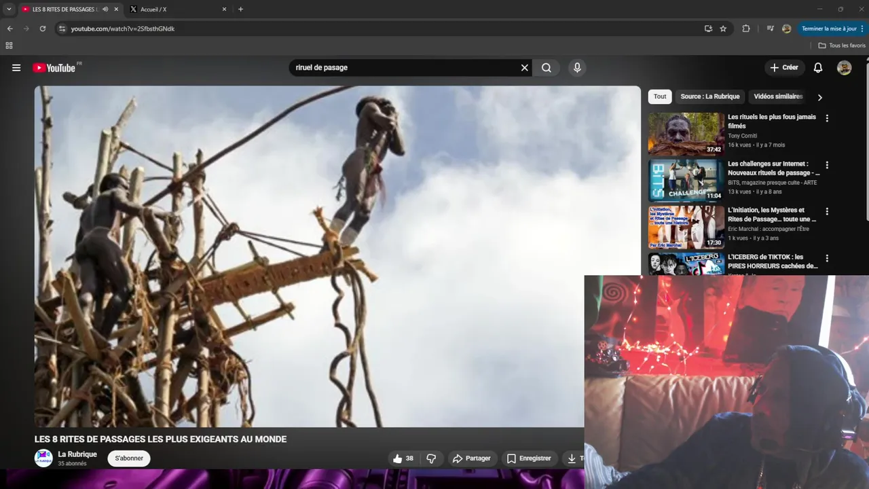This screenshot has height=489, width=869.
Task: Open La Rubrique channel avatar
Action: (43, 458)
